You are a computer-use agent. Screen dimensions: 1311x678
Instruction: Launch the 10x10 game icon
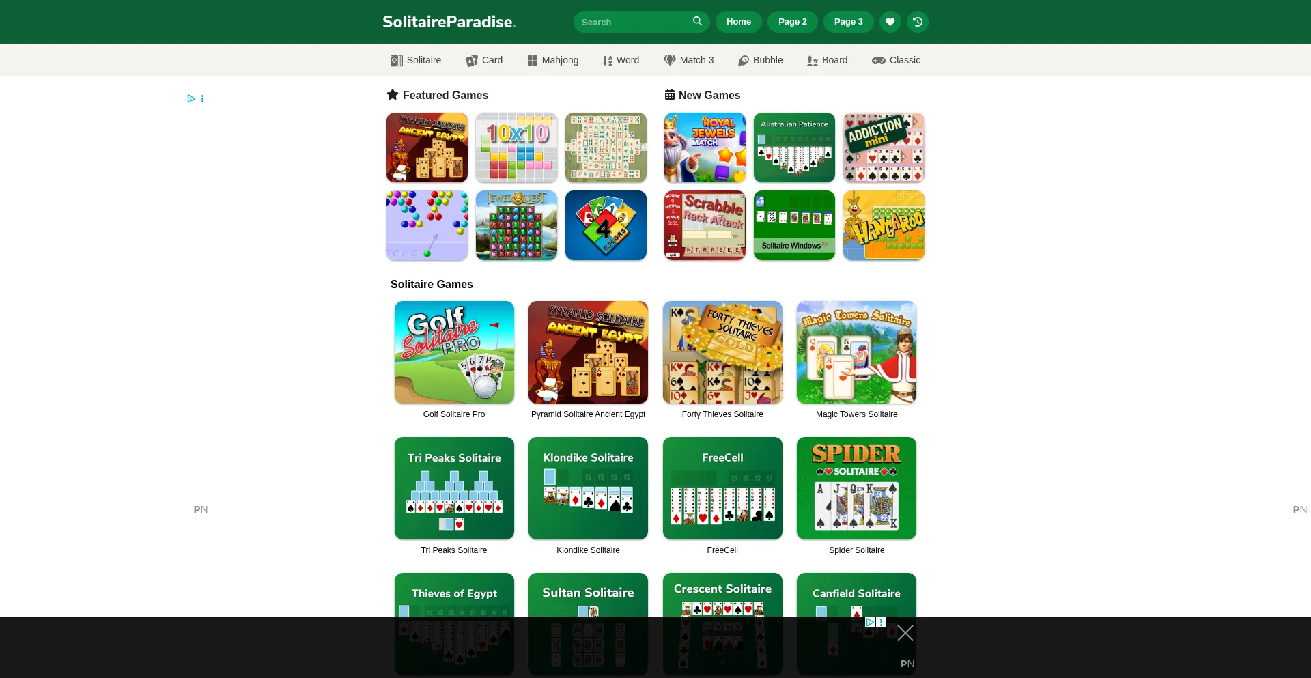(x=516, y=147)
